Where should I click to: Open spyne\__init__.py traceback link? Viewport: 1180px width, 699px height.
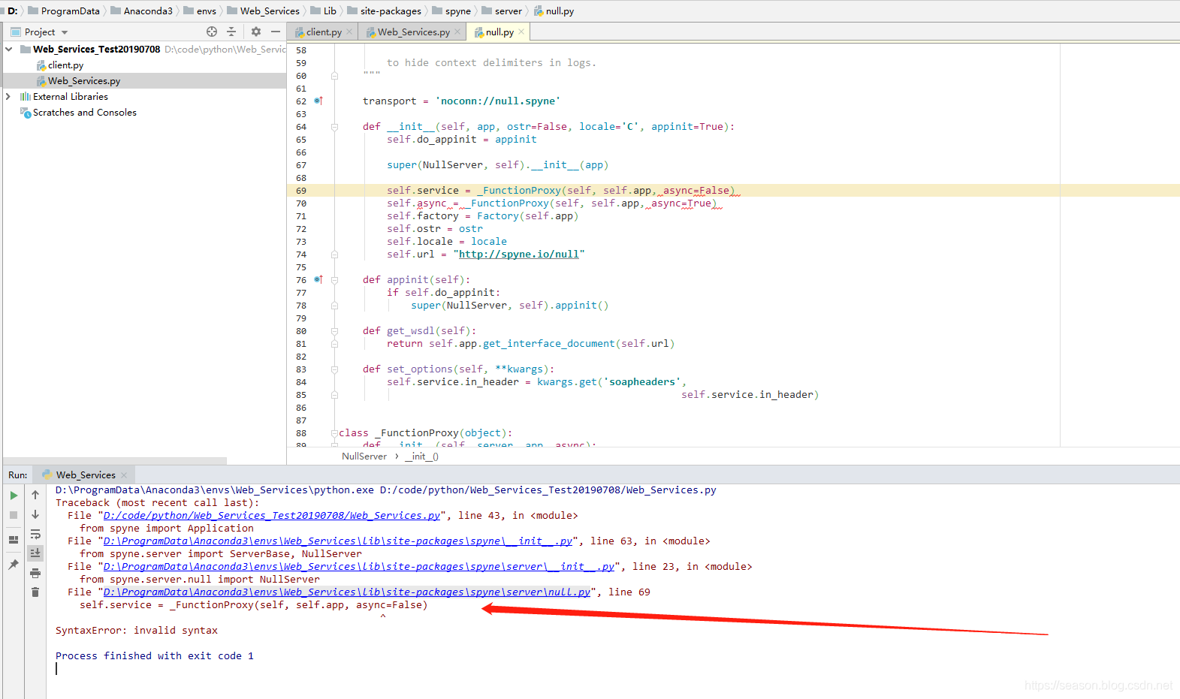click(337, 541)
